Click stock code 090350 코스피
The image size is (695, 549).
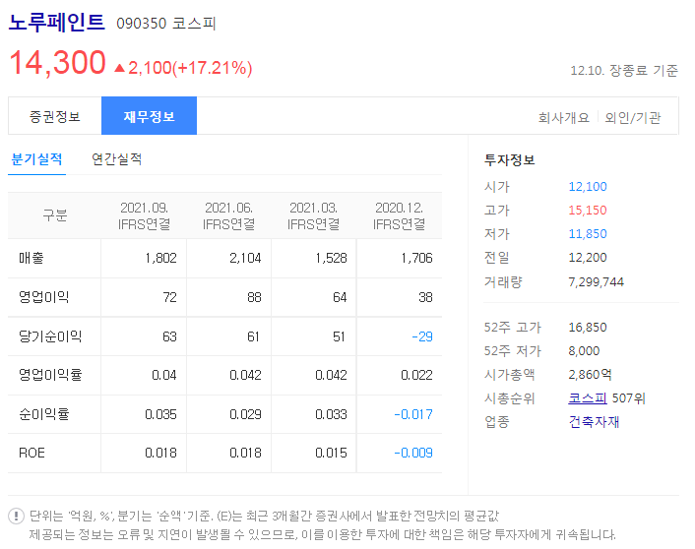point(165,23)
